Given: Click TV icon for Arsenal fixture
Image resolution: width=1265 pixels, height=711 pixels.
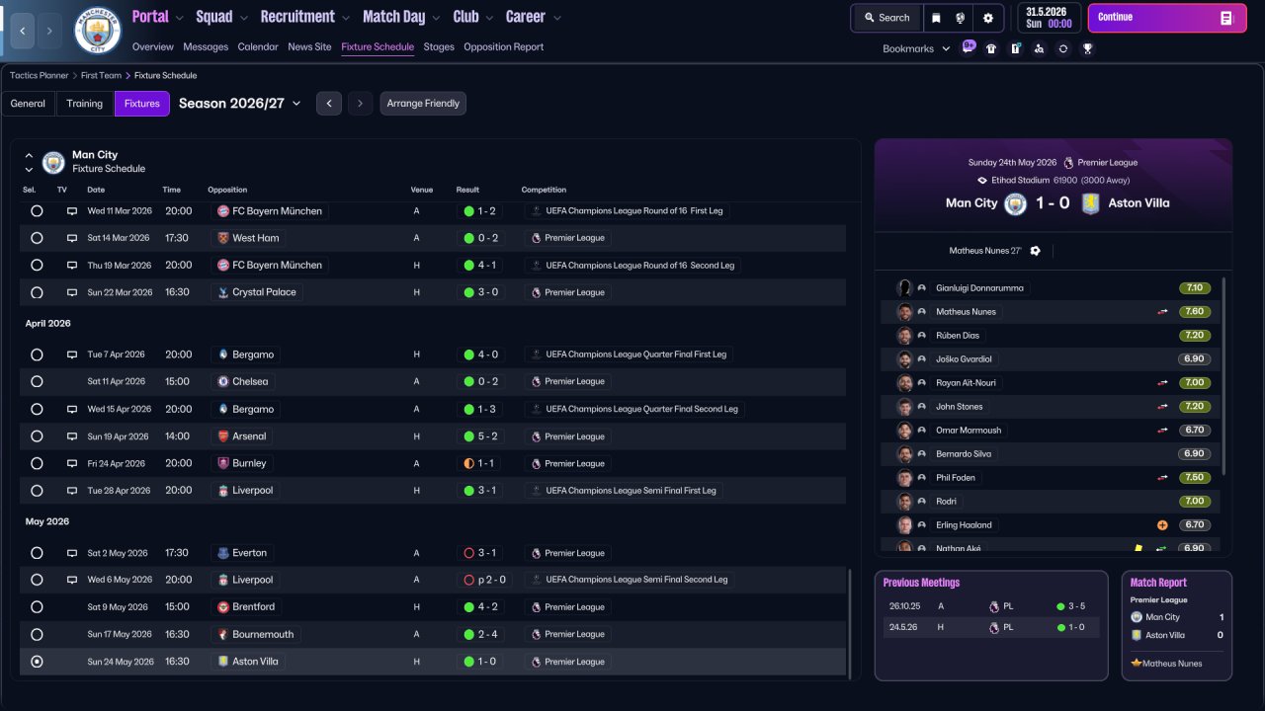Looking at the screenshot, I should [x=72, y=436].
